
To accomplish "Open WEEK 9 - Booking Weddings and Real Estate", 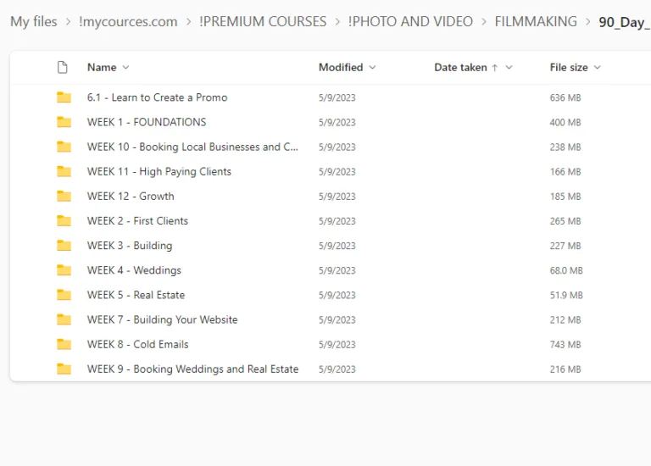I will click(192, 369).
